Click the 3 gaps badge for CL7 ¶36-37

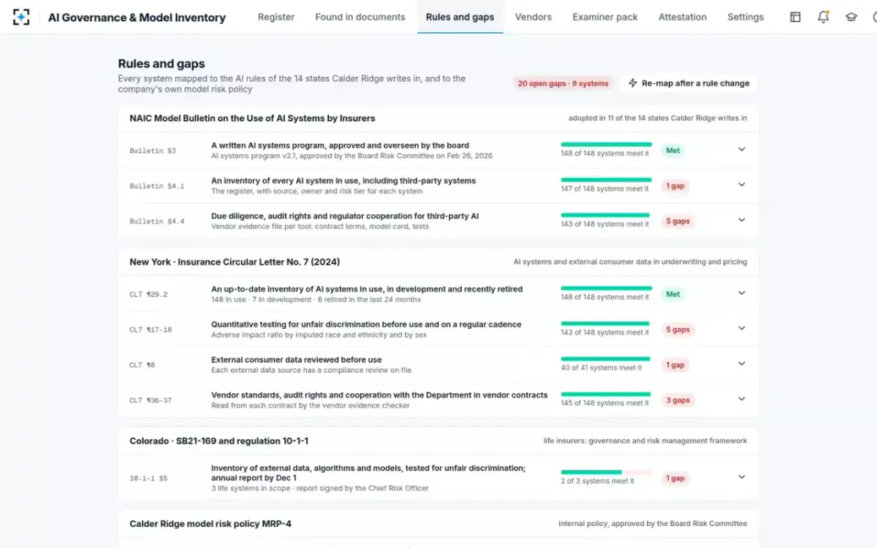[x=678, y=400]
